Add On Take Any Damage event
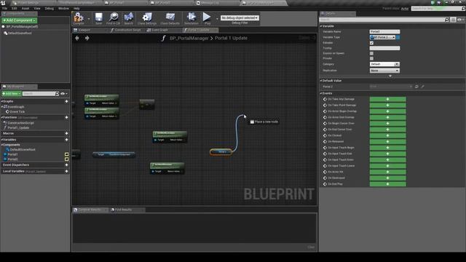This screenshot has height=262, width=466. click(387, 99)
